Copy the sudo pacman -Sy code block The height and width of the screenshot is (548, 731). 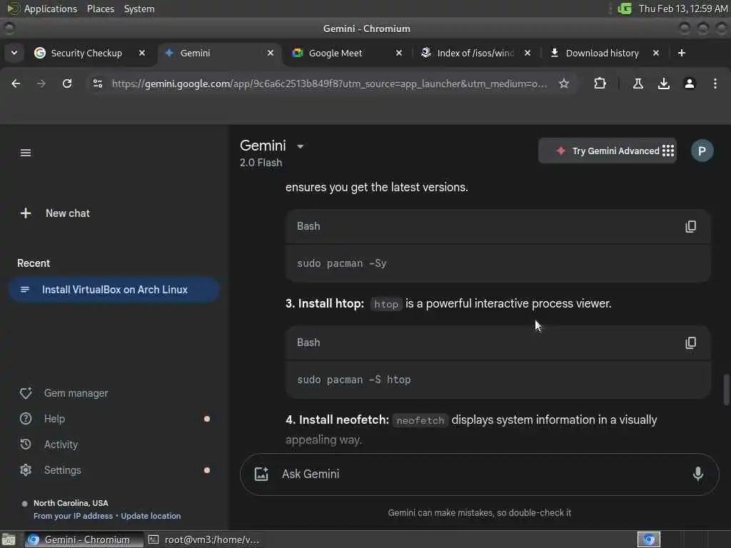[x=691, y=226]
